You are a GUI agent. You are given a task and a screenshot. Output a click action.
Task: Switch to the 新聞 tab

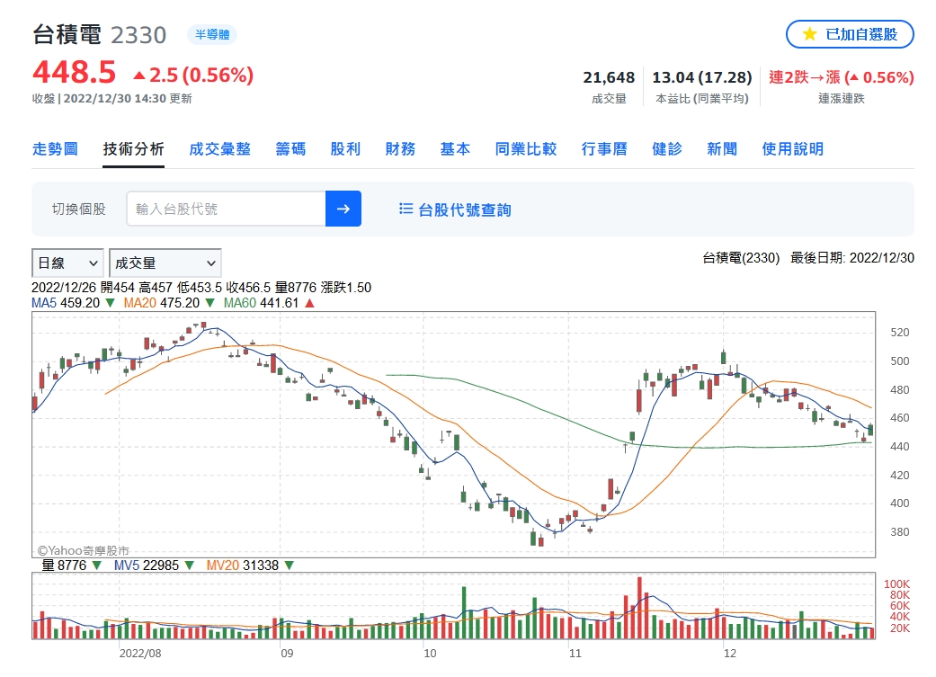[722, 148]
